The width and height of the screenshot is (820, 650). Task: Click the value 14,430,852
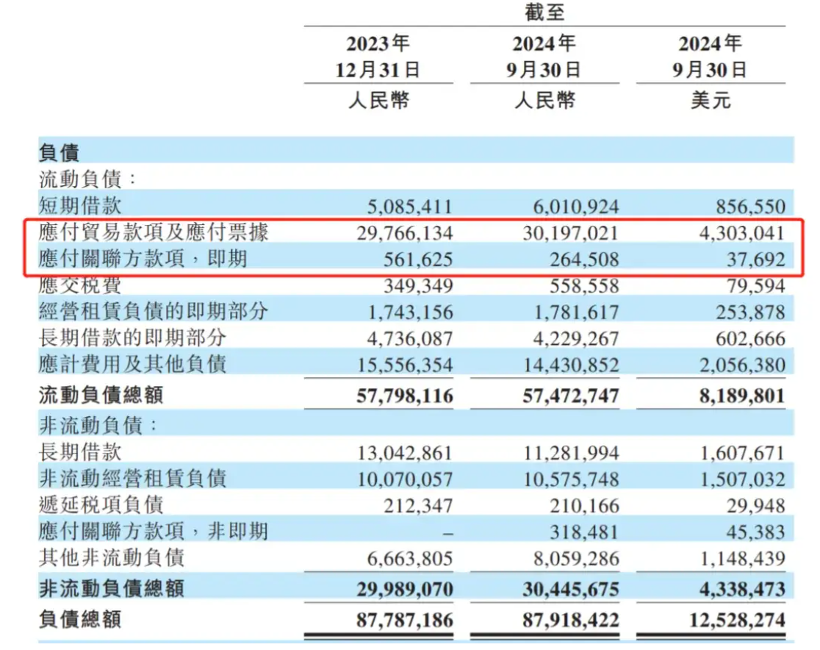(571, 365)
